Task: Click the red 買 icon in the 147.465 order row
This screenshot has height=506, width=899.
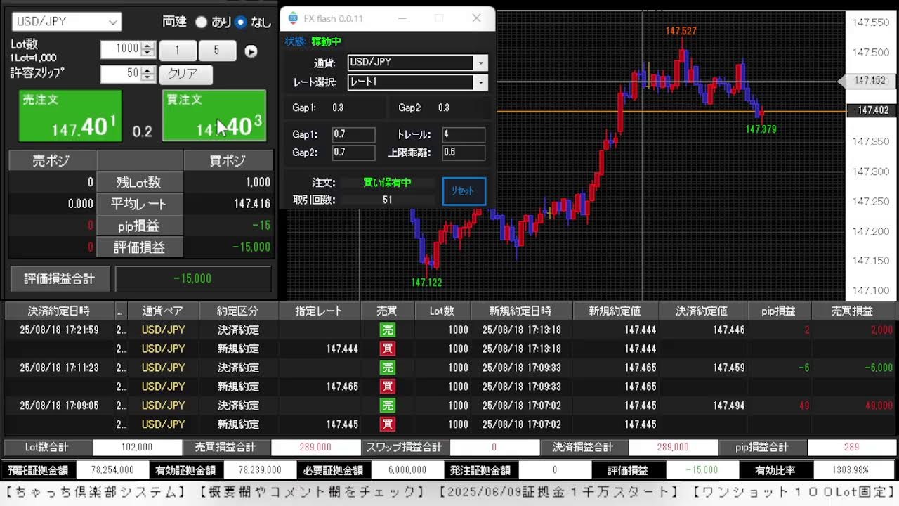Action: click(x=388, y=387)
